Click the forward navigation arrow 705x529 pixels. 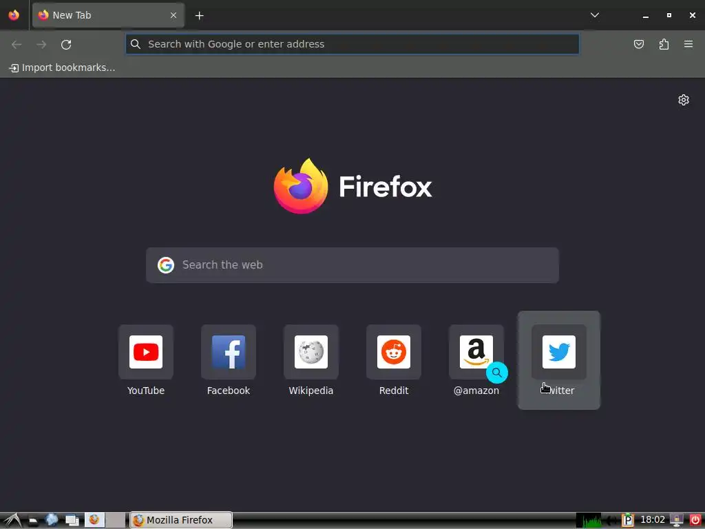tap(41, 44)
